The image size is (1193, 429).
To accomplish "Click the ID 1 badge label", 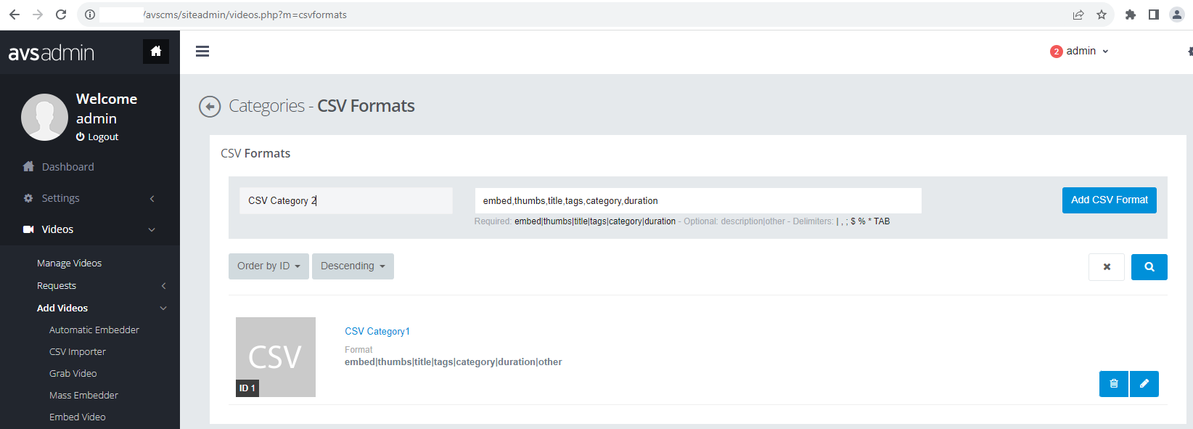I will tap(247, 388).
